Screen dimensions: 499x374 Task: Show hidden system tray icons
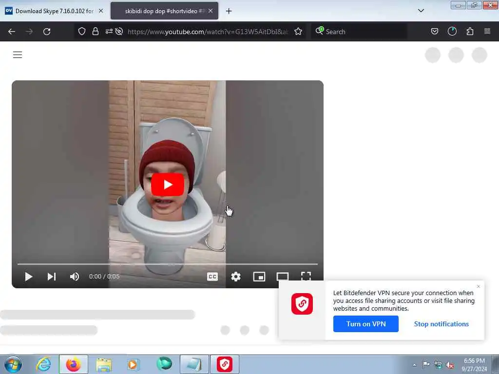414,365
